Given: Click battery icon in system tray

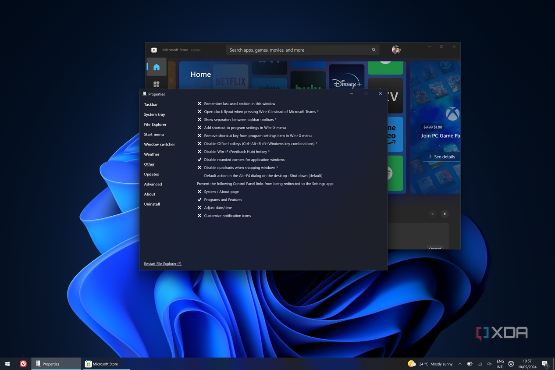Looking at the screenshot, I should tap(470, 364).
